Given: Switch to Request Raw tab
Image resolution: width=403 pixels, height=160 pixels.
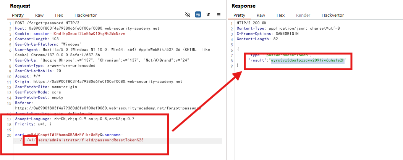Looking at the screenshot, I should (x=39, y=15).
